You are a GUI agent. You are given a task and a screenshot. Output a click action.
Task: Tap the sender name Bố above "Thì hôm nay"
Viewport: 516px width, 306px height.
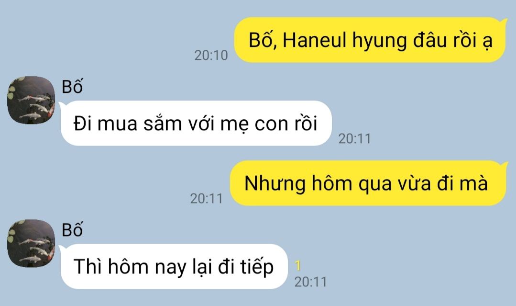pyautogui.click(x=72, y=229)
